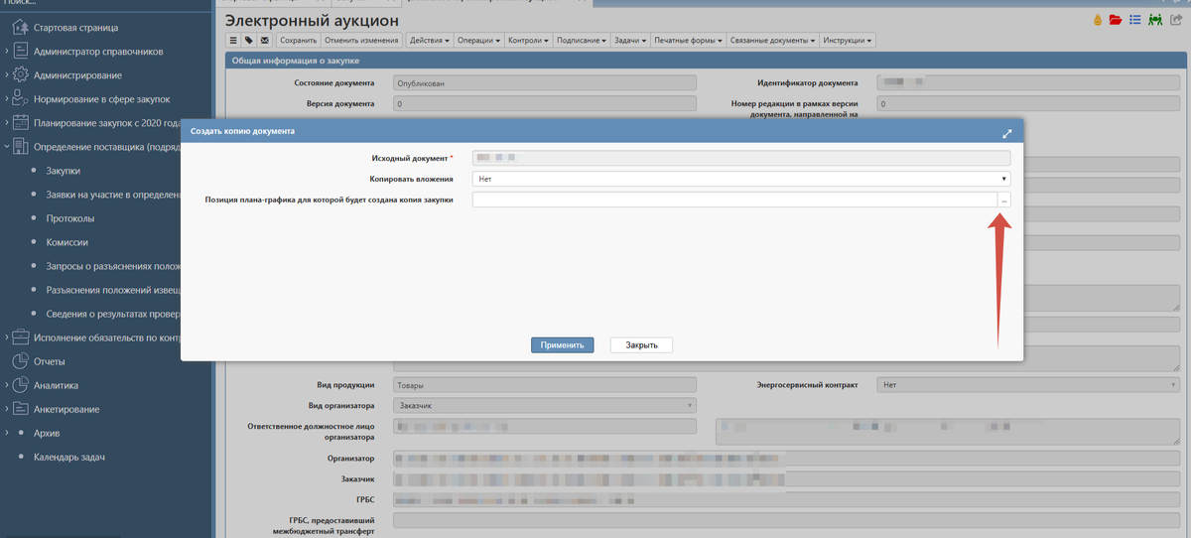Image resolution: width=1191 pixels, height=538 pixels.
Task: Click the gray share export icon at top right
Action: point(1176,20)
